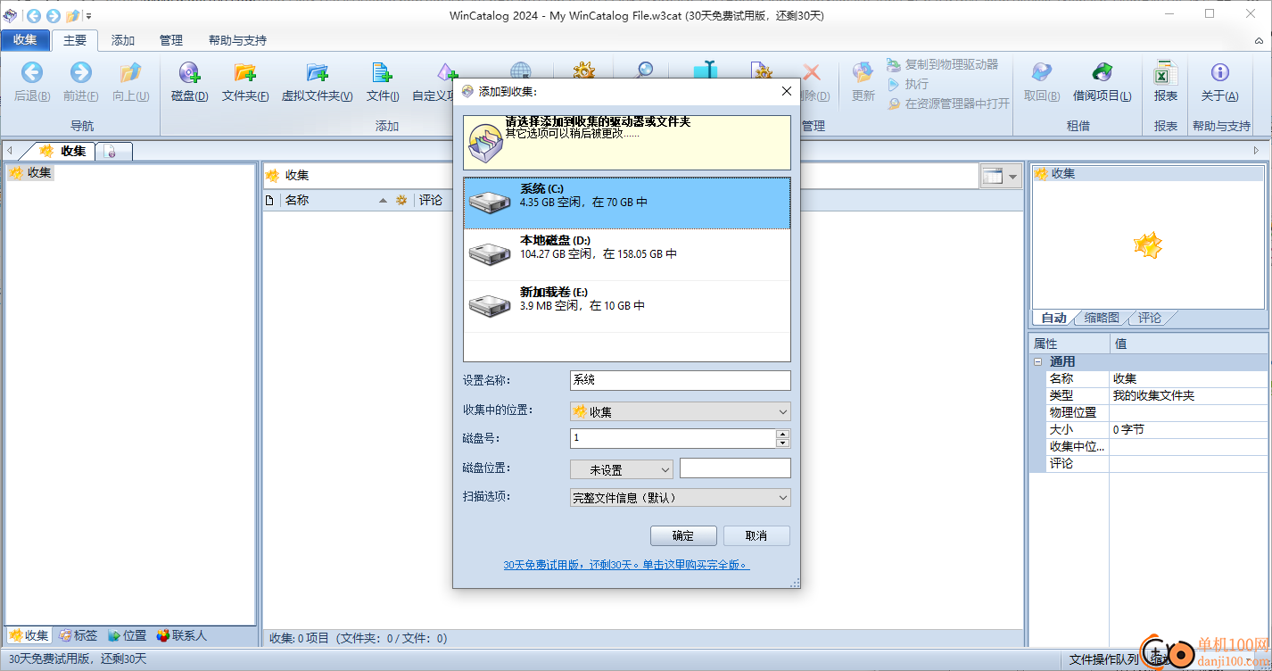Collapse the 通用 property group
The width and height of the screenshot is (1272, 671).
[x=1037, y=361]
